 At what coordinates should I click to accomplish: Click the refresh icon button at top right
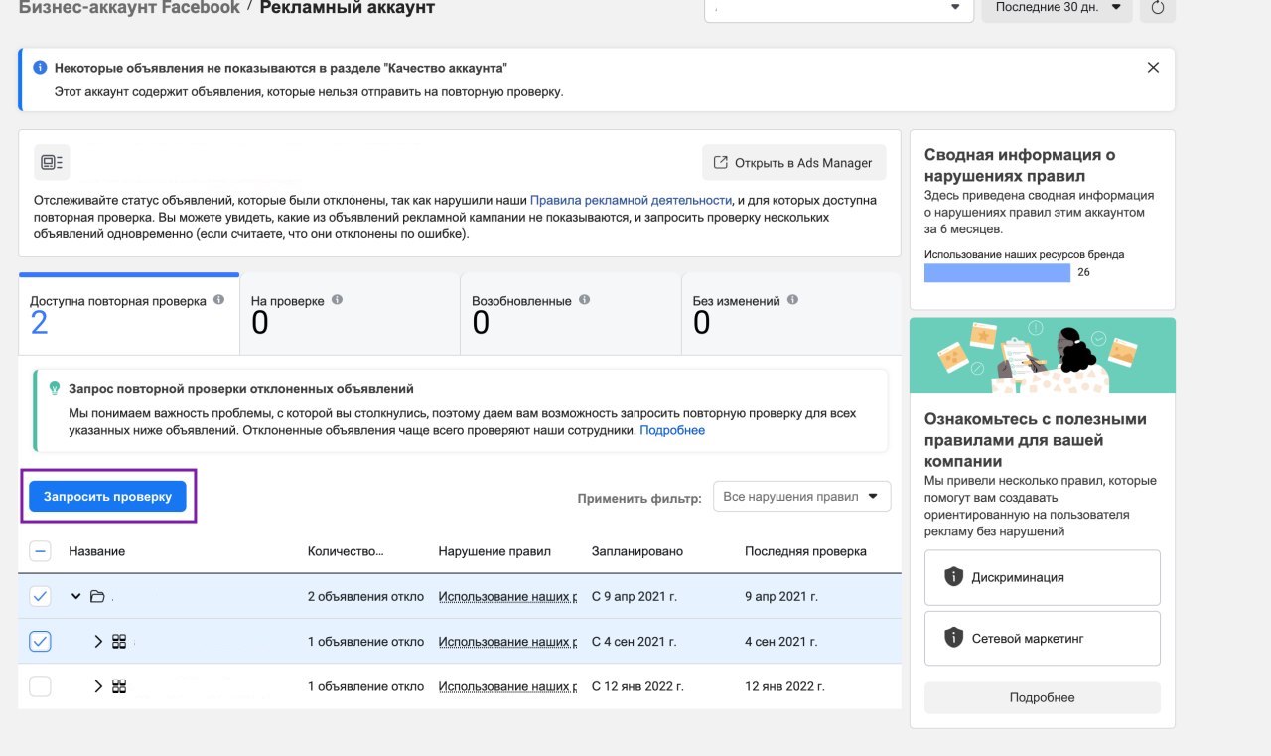coord(1158,8)
